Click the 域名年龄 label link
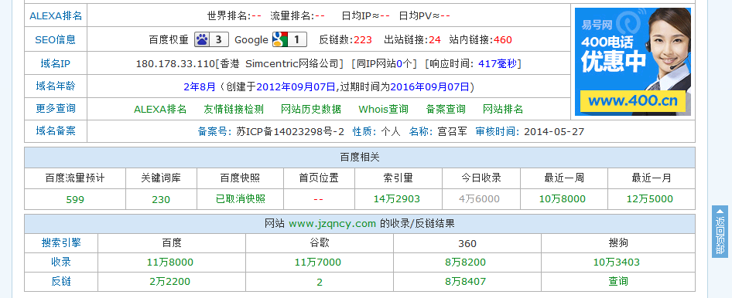732x298 pixels. click(x=56, y=86)
